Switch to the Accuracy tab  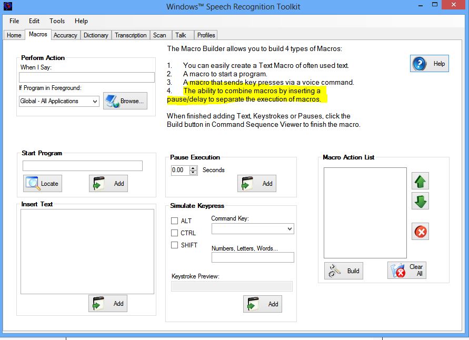click(x=65, y=35)
